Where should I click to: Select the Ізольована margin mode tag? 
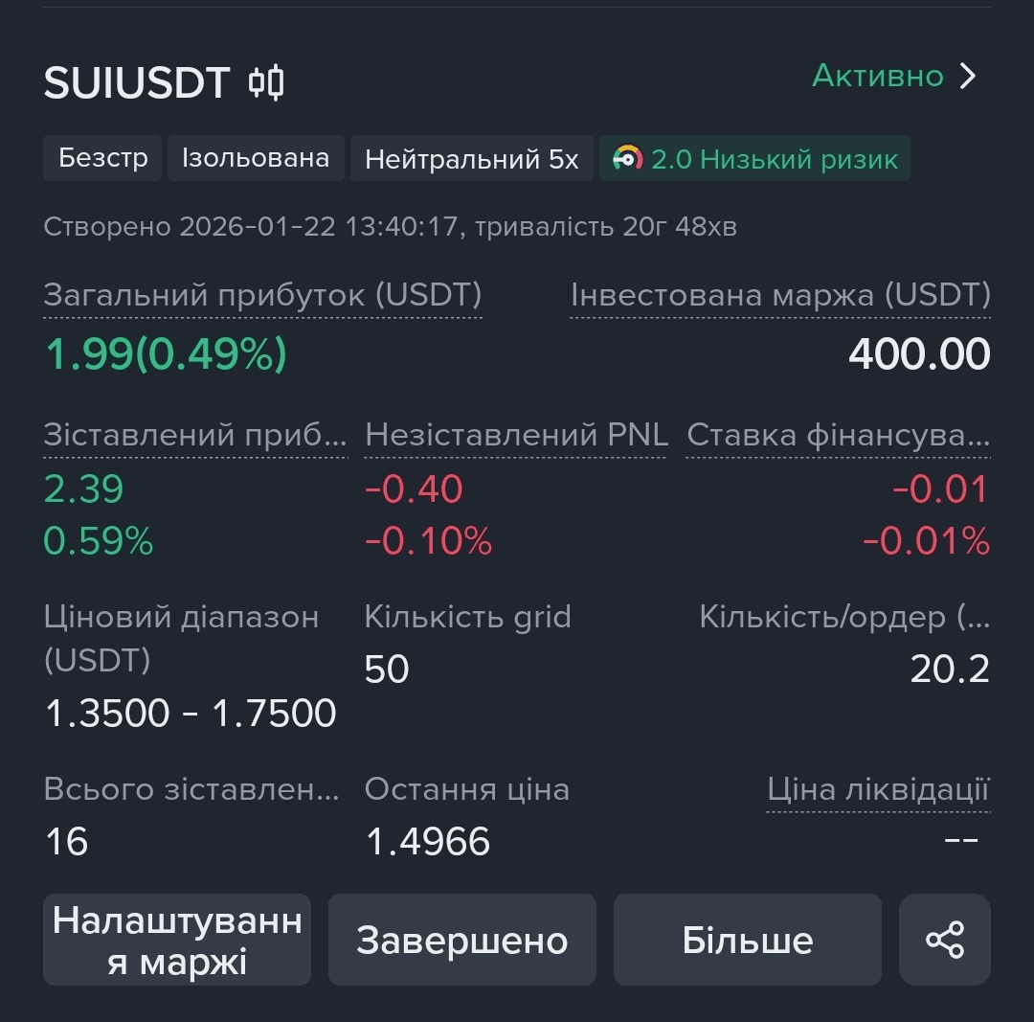255,158
